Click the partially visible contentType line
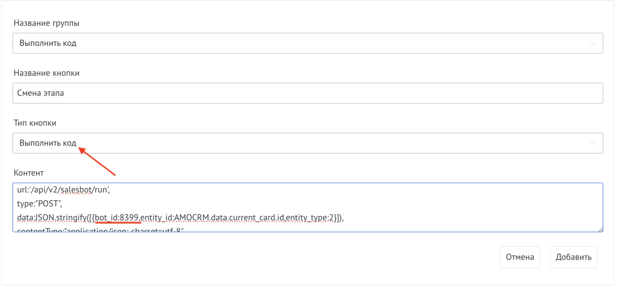The width and height of the screenshot is (621, 288). tap(101, 230)
